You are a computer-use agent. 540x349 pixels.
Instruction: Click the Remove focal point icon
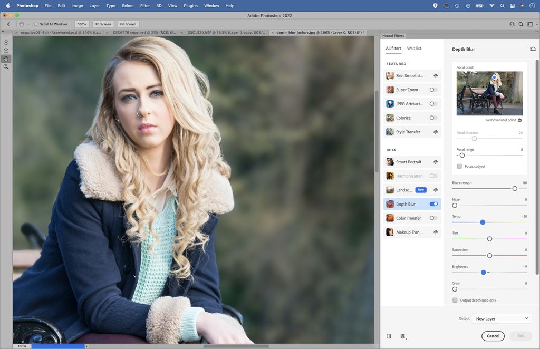tap(519, 120)
